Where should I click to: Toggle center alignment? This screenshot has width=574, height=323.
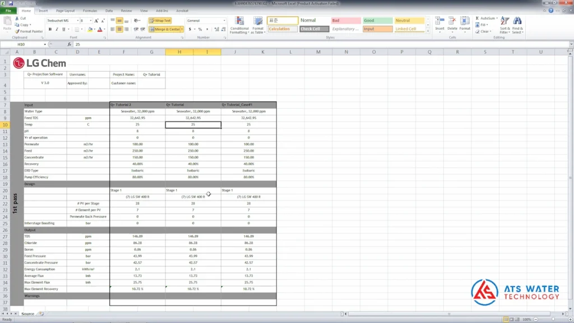click(x=119, y=29)
